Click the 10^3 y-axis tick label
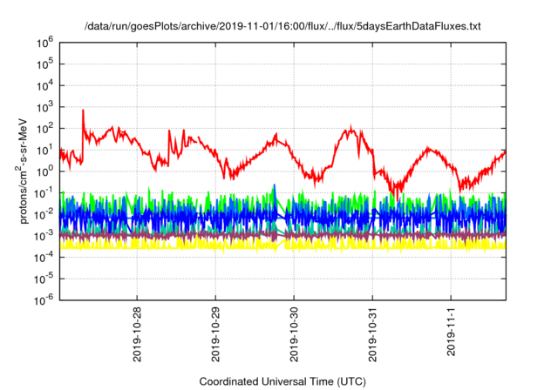Viewport: 558px width, 390px height. [44, 106]
